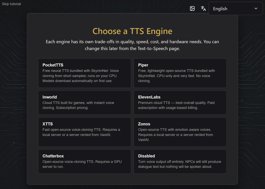
Task: Click the ElevenLabs heading
Action: tap(149, 97)
